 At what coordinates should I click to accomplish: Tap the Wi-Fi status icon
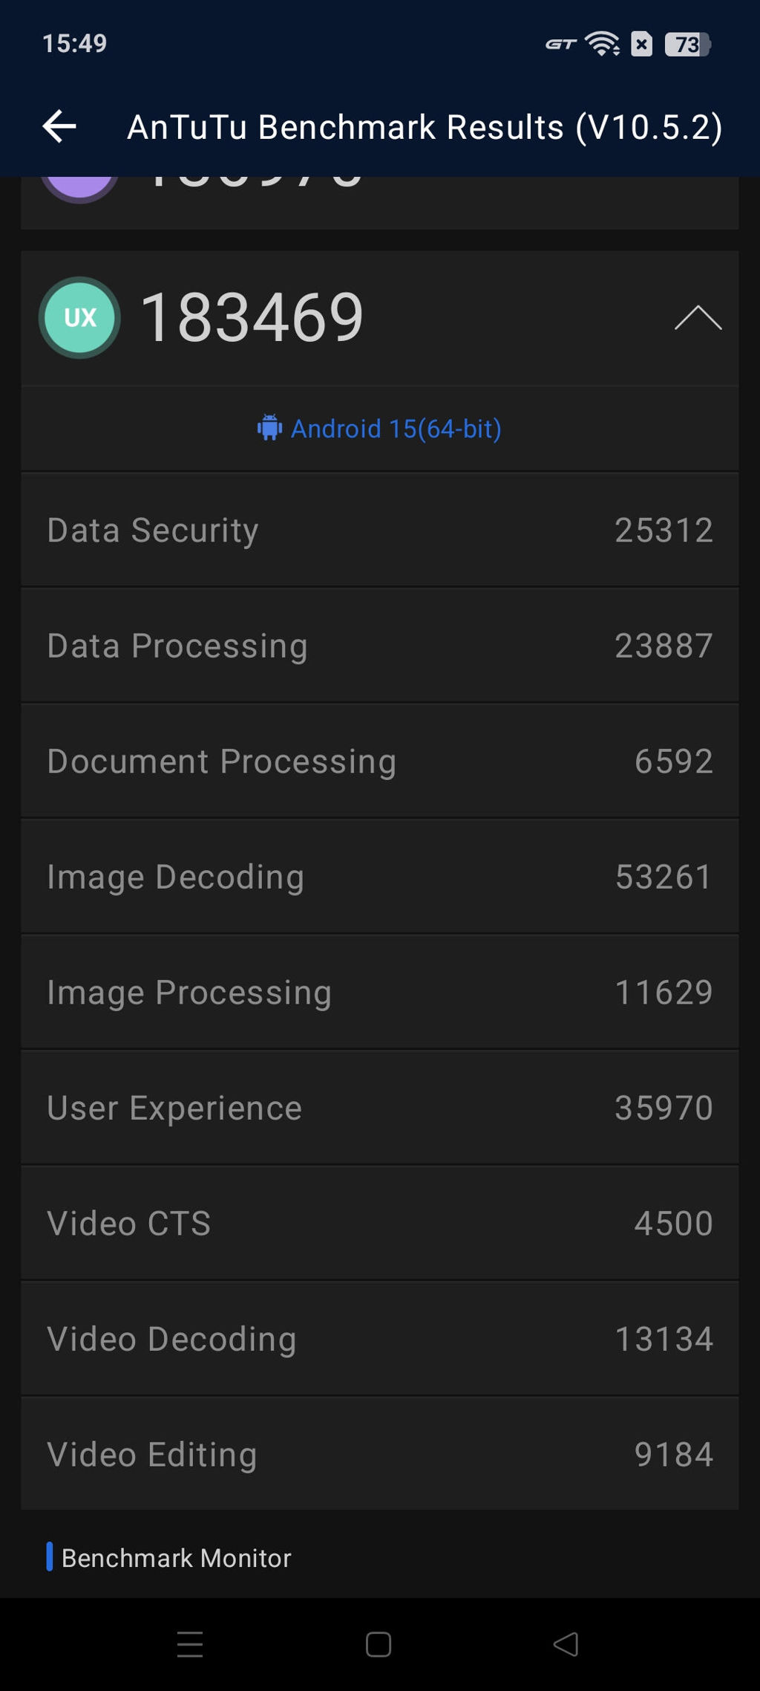tap(603, 44)
